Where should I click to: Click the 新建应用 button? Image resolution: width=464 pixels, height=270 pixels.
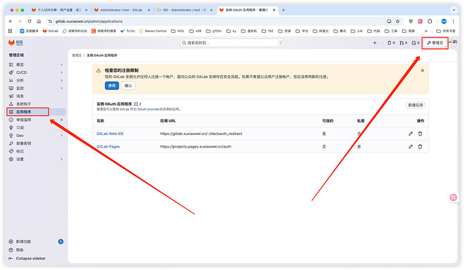pyautogui.click(x=417, y=105)
